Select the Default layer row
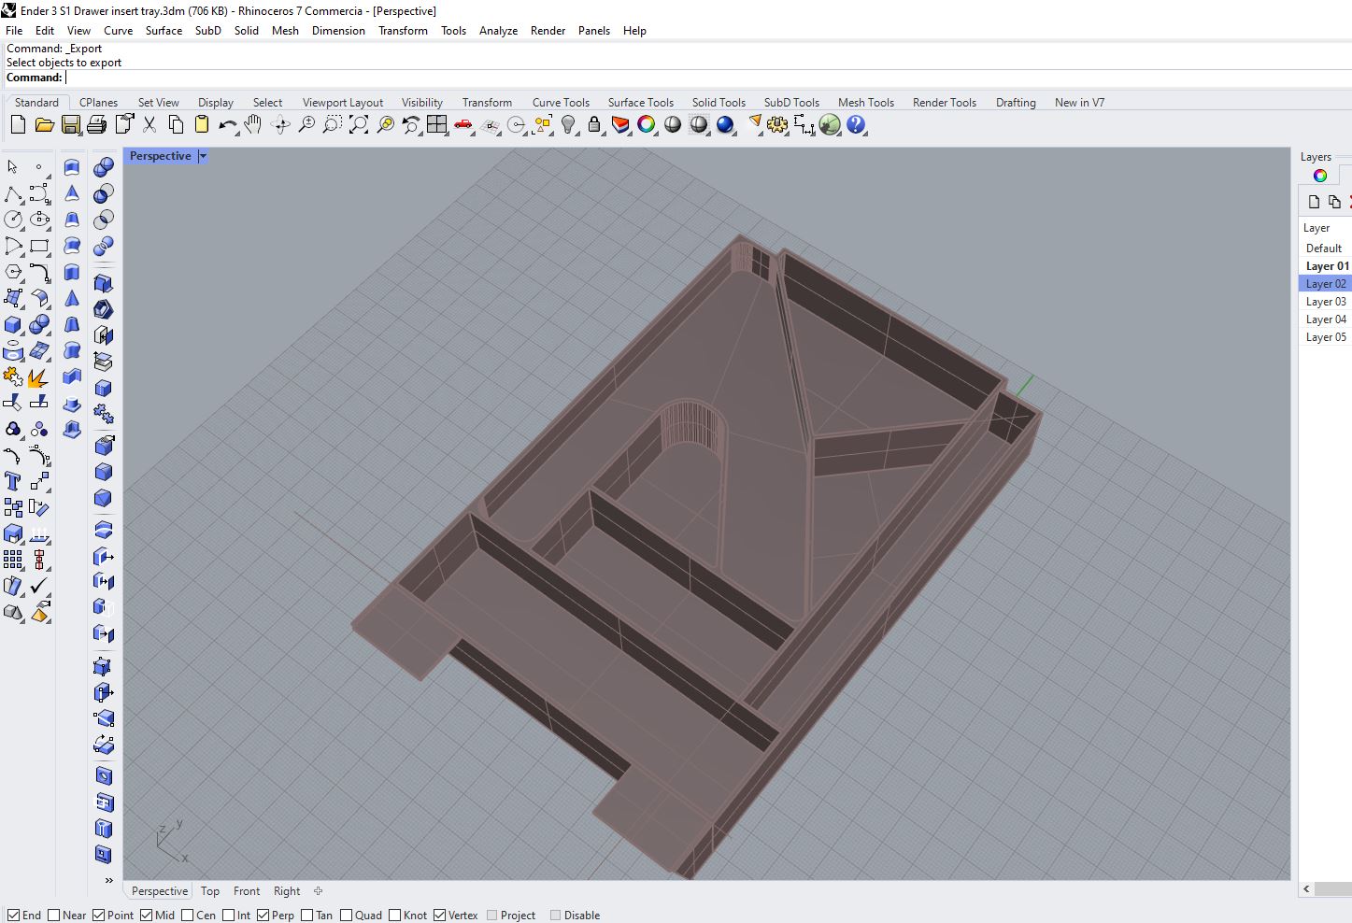Viewport: 1352px width, 923px height. tap(1325, 248)
